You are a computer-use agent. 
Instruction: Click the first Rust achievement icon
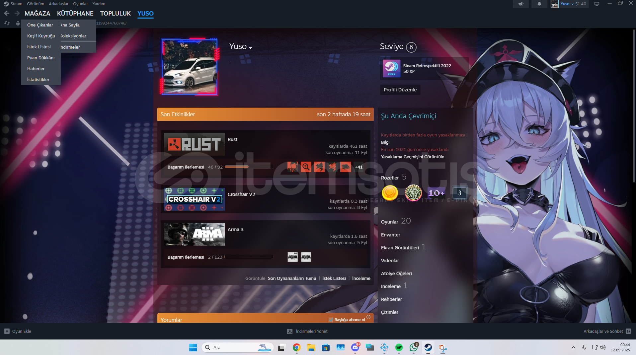(x=292, y=167)
